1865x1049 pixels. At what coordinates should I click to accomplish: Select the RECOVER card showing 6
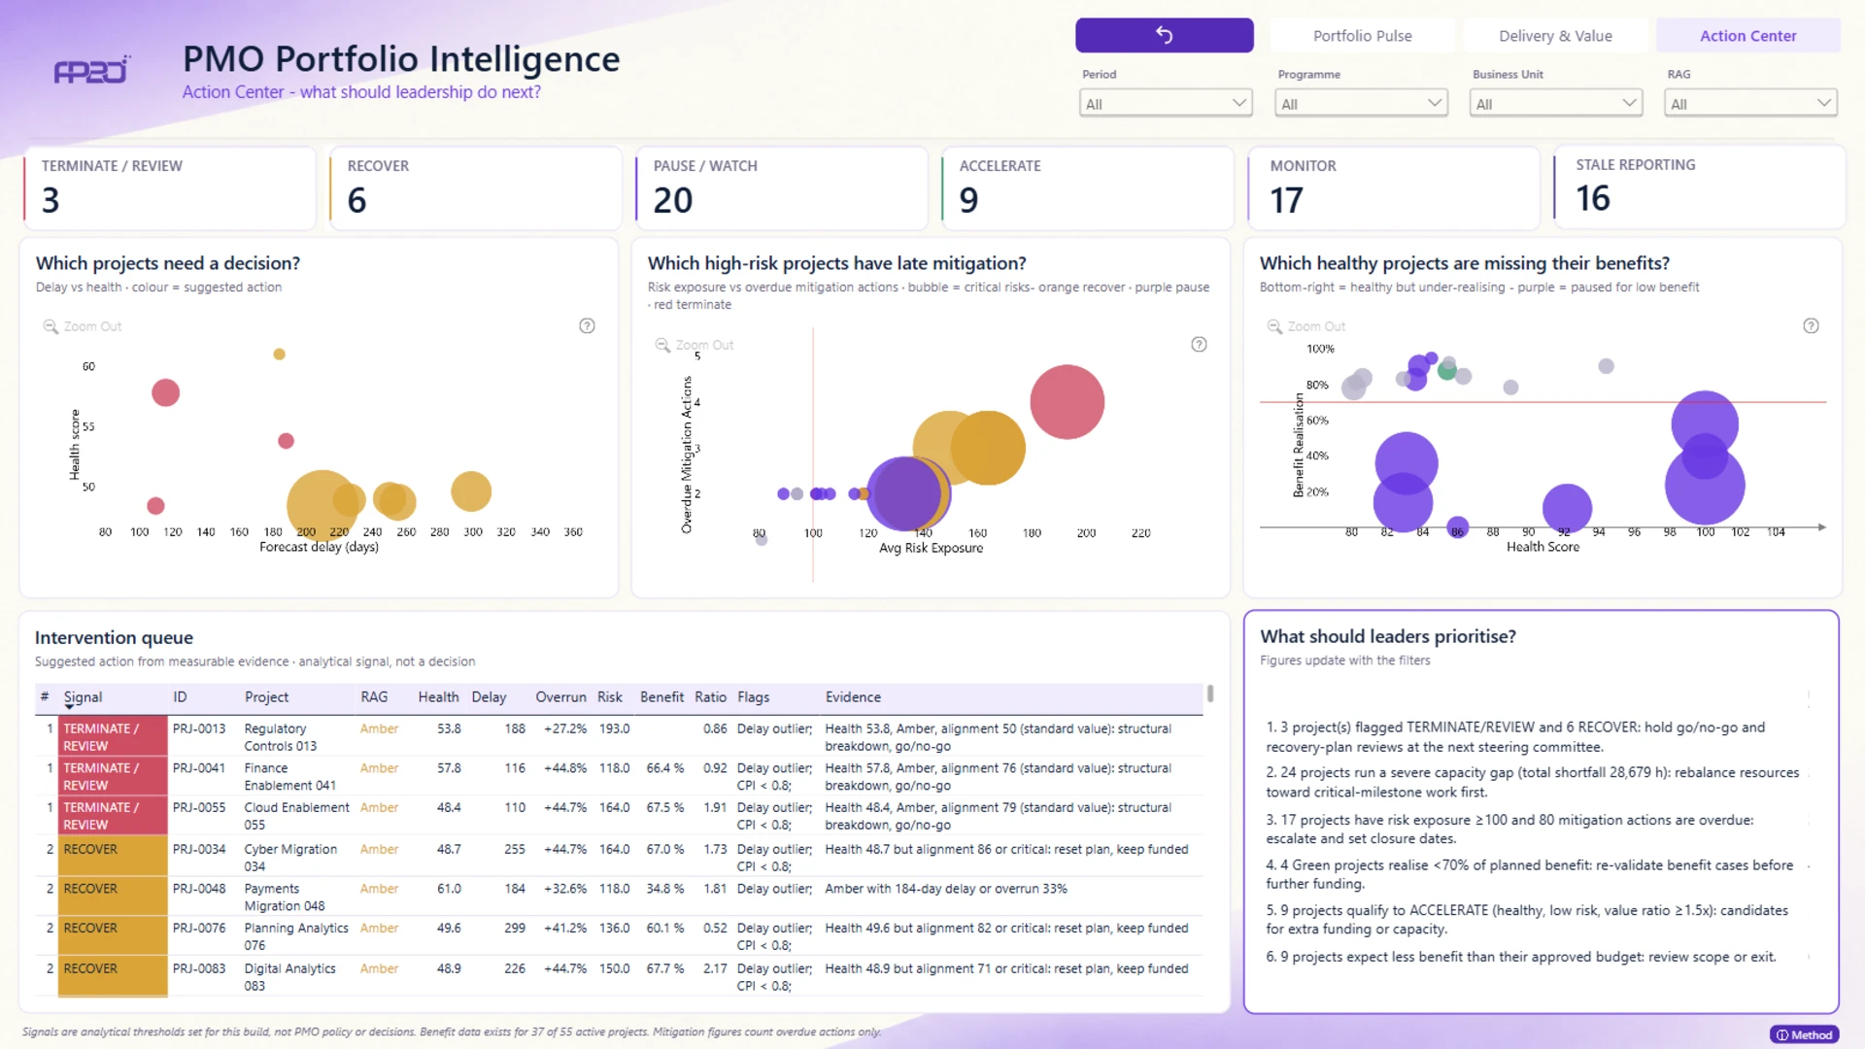tap(476, 187)
